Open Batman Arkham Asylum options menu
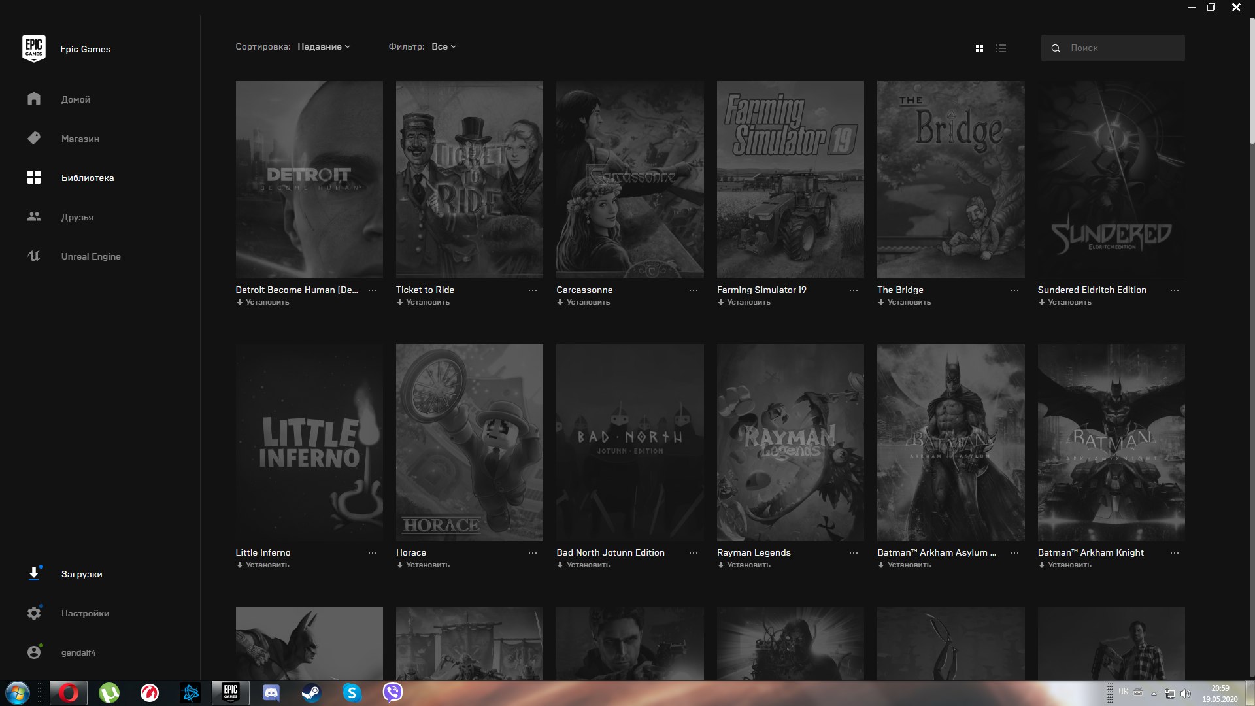The width and height of the screenshot is (1255, 706). pos(1014,553)
